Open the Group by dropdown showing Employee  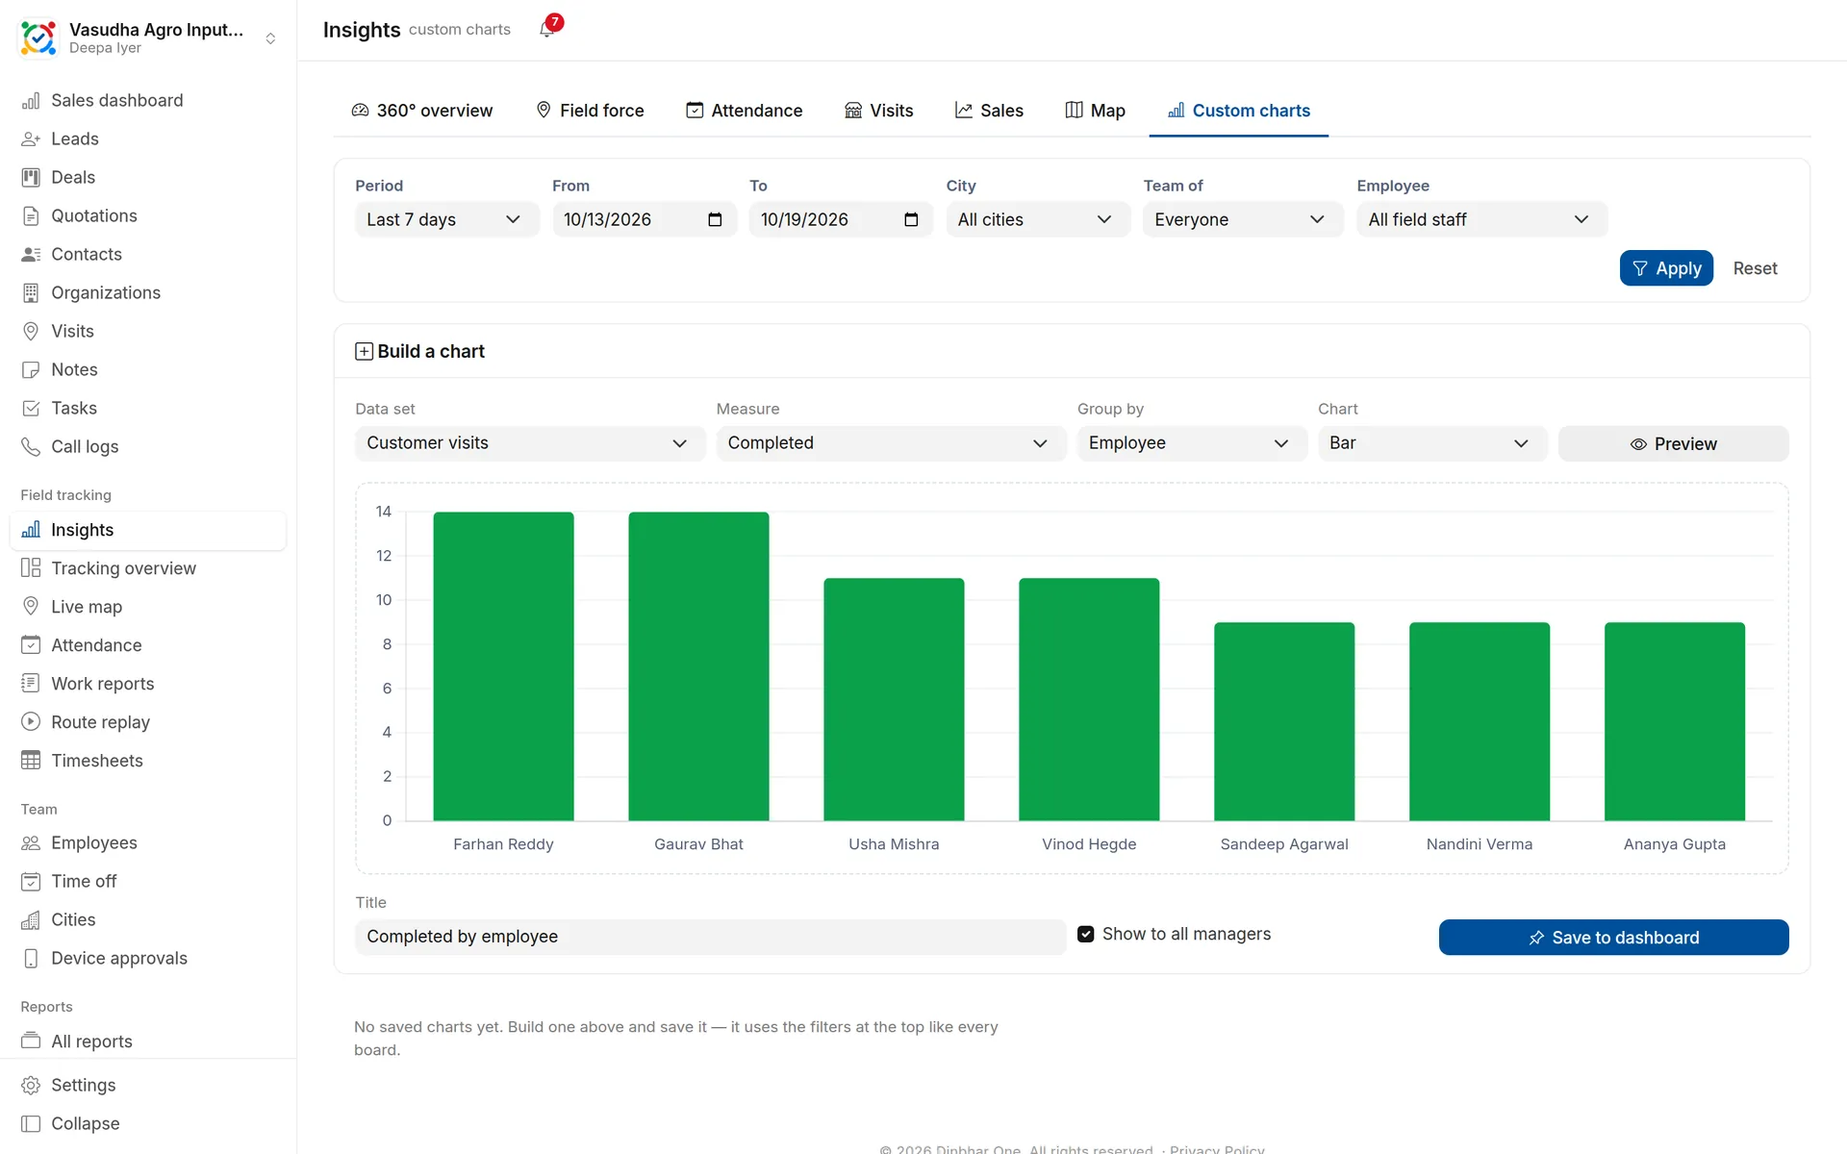click(1191, 443)
